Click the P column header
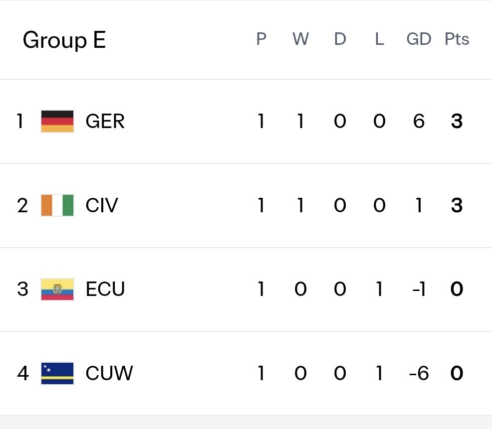Viewport: 492px width, 429px height. [x=261, y=39]
